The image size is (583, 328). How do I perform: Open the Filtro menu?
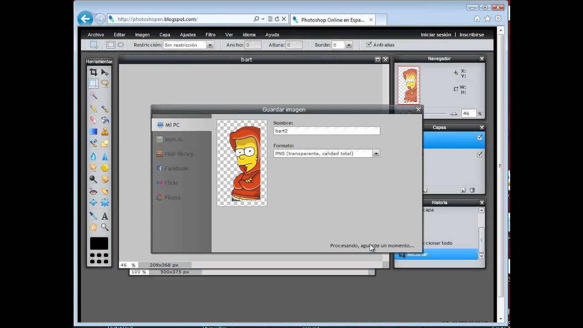[210, 35]
